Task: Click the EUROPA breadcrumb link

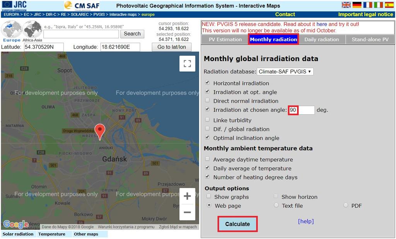Action: point(12,15)
